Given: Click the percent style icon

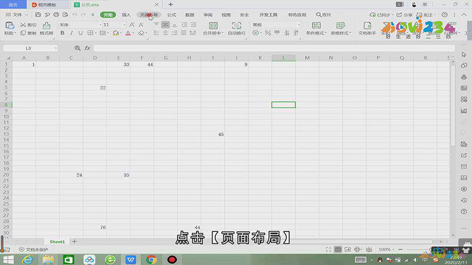Looking at the screenshot, I should click(268, 33).
